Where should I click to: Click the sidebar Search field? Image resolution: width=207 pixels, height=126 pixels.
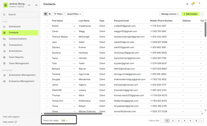(20, 14)
